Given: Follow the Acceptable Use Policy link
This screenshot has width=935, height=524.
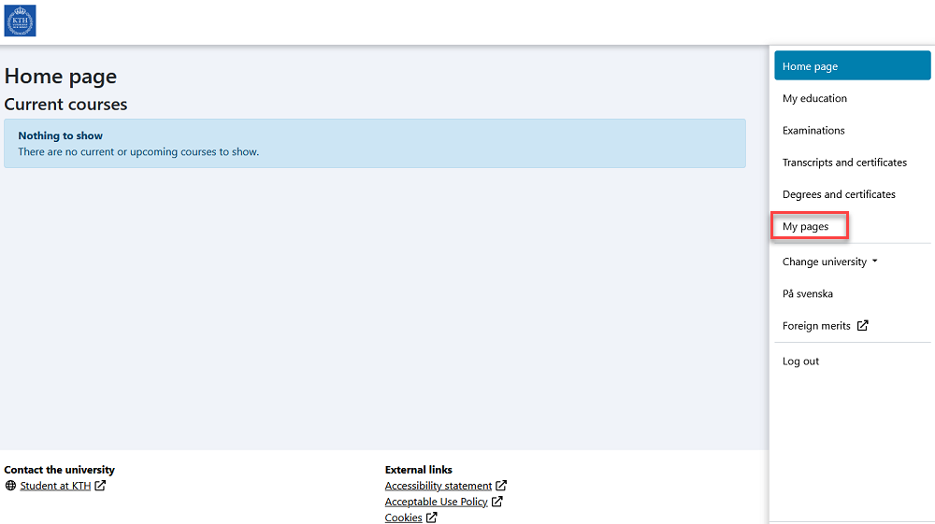Looking at the screenshot, I should tap(436, 502).
